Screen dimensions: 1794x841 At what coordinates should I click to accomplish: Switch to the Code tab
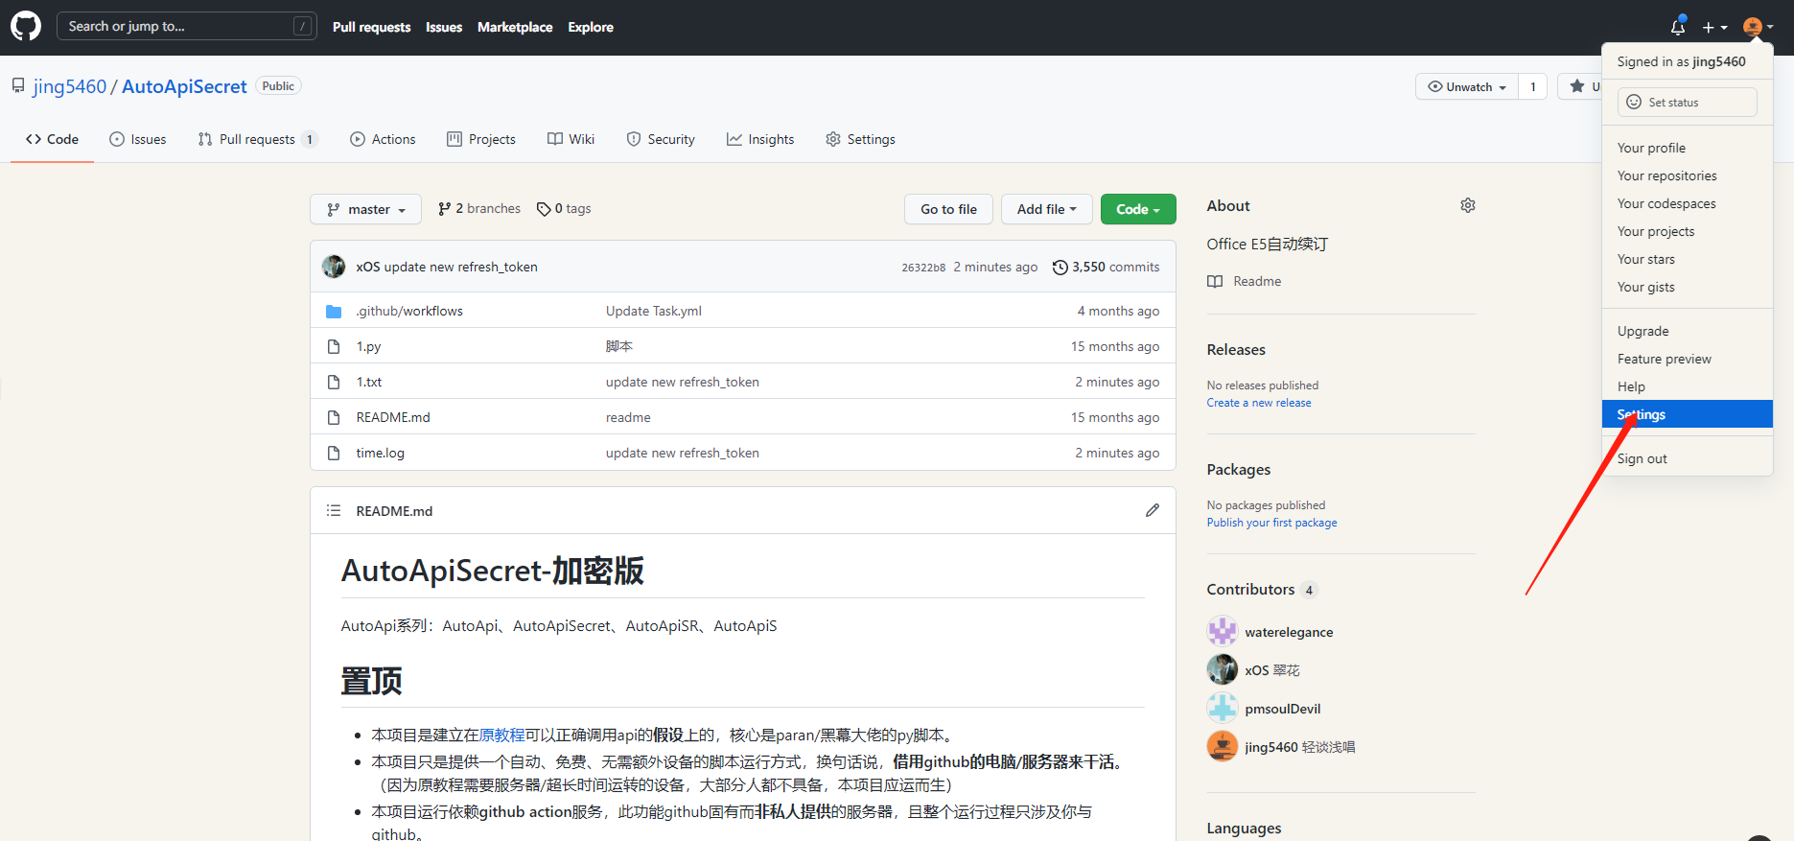click(x=53, y=139)
